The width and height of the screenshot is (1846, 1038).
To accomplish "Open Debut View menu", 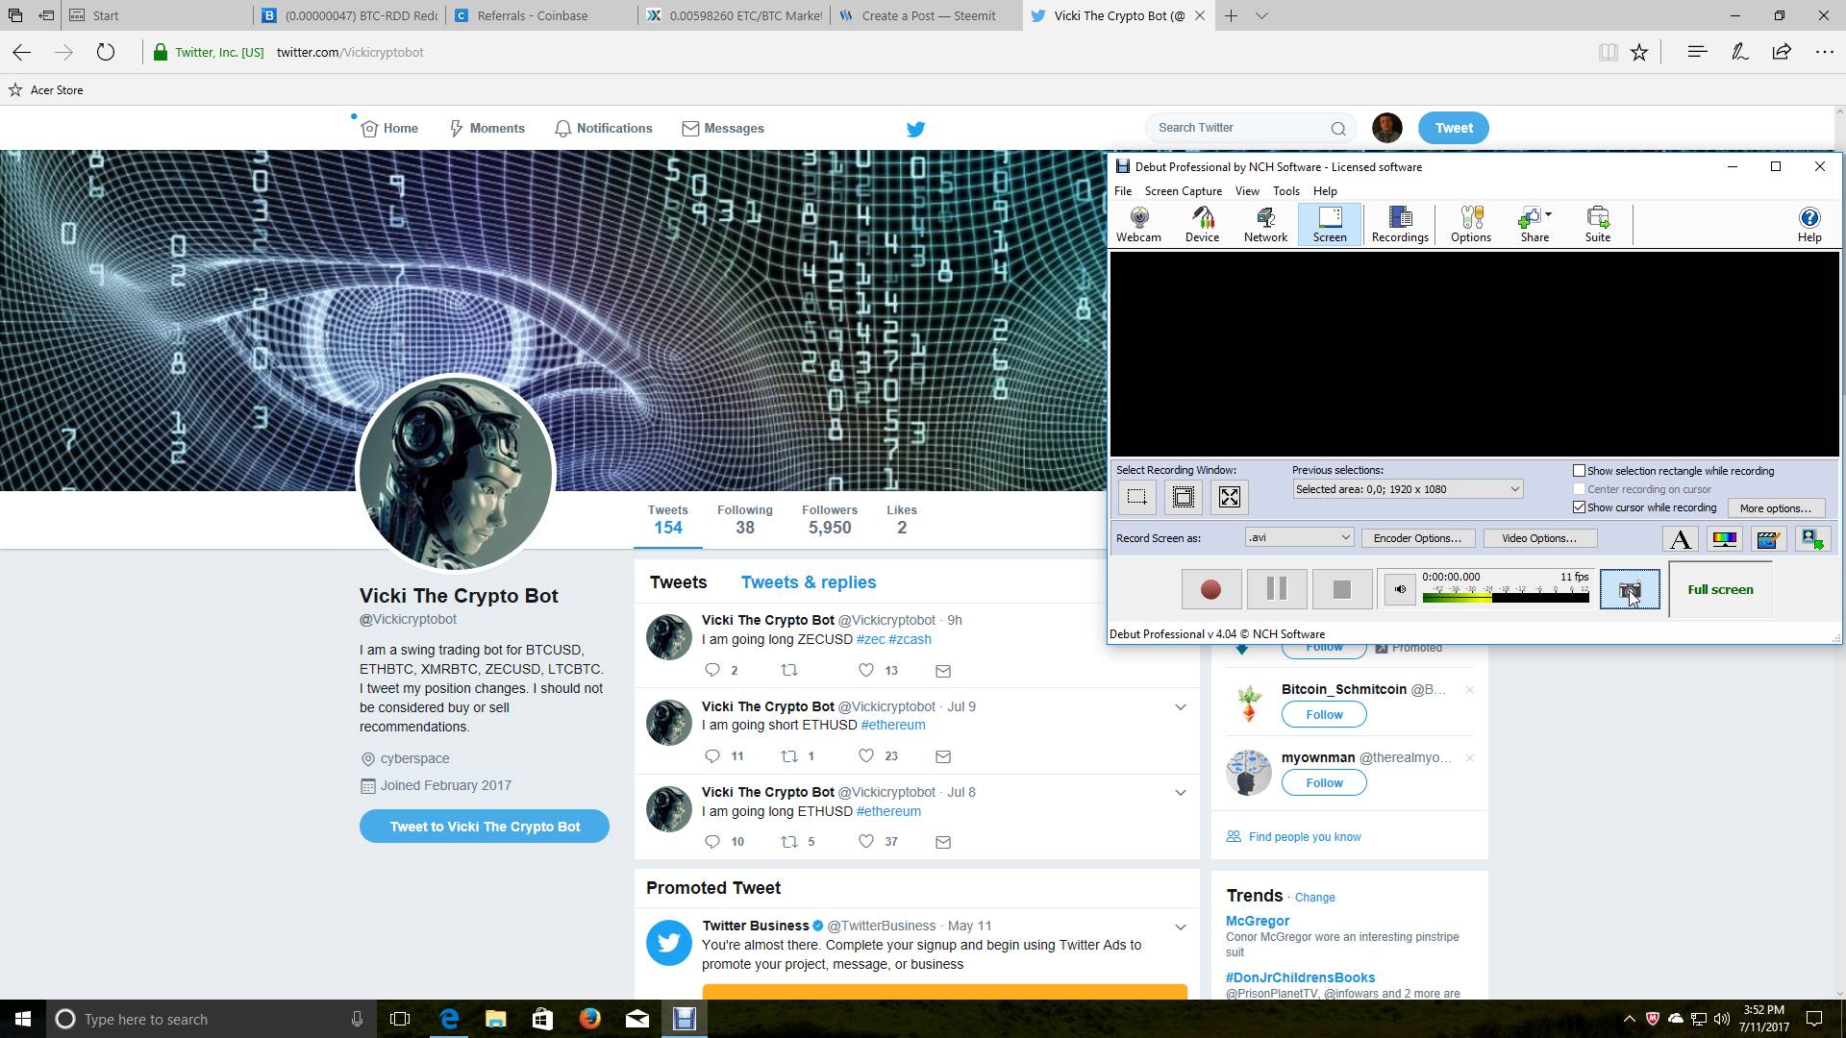I will point(1246,191).
